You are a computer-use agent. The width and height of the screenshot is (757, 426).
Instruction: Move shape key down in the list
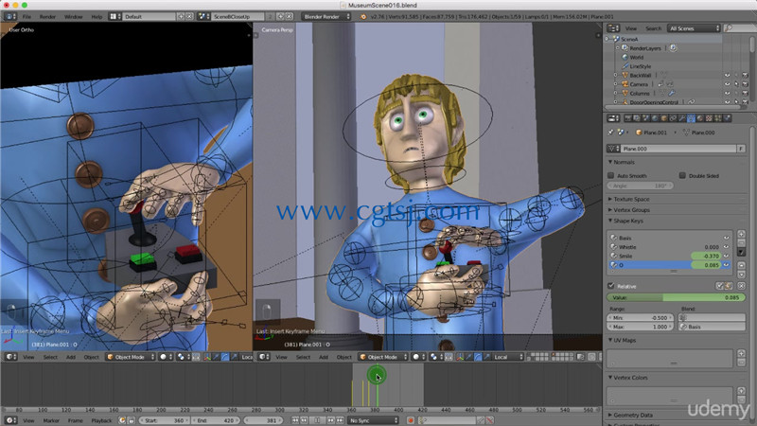tap(741, 275)
